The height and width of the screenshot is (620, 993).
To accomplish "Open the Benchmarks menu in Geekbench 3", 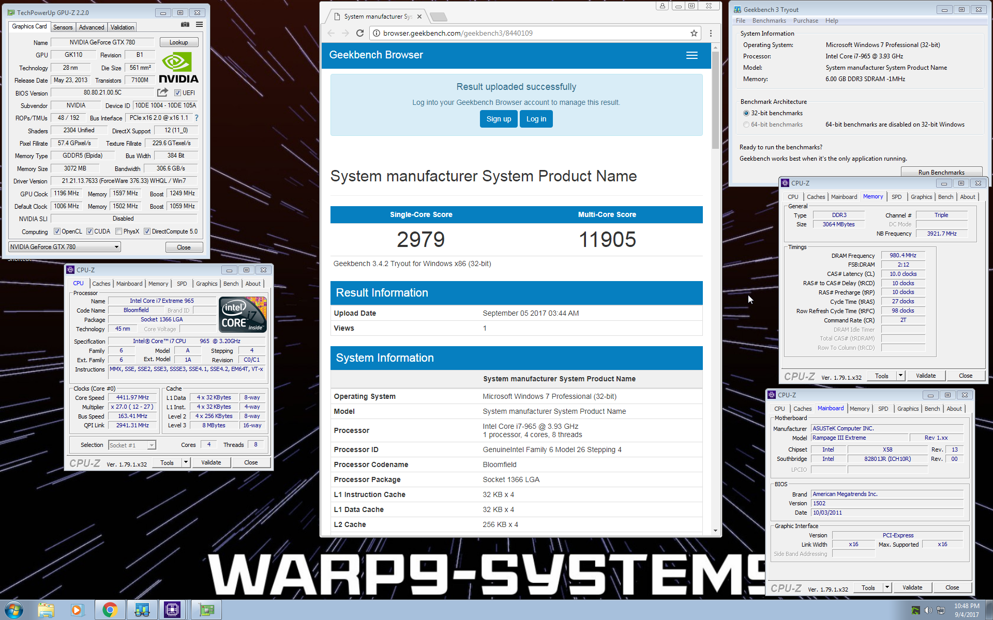I will pyautogui.click(x=769, y=21).
